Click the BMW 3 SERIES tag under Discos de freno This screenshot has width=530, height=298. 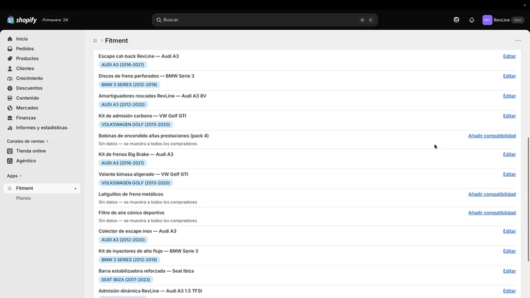(x=129, y=85)
